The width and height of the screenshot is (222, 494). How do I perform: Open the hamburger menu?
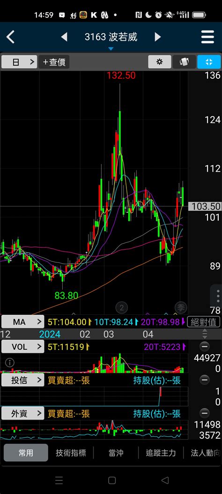point(207,37)
